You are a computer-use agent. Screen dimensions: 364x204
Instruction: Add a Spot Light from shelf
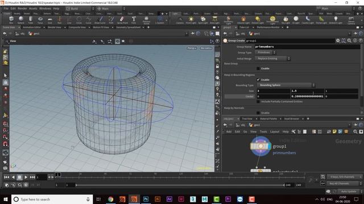203,20
